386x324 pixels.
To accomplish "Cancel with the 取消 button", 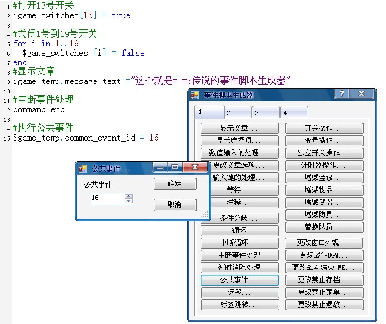I will click(x=175, y=205).
